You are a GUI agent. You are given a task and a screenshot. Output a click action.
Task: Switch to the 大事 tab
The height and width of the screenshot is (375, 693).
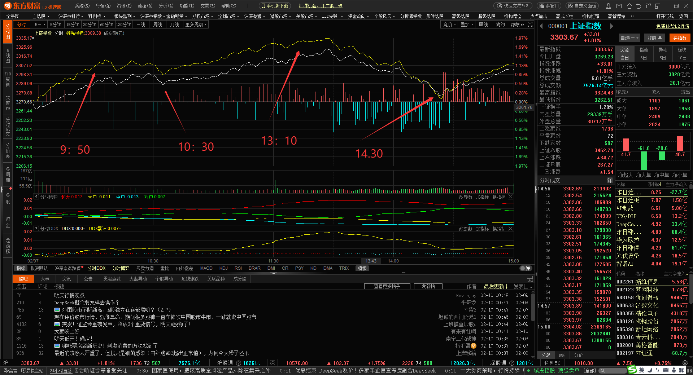[x=45, y=279]
